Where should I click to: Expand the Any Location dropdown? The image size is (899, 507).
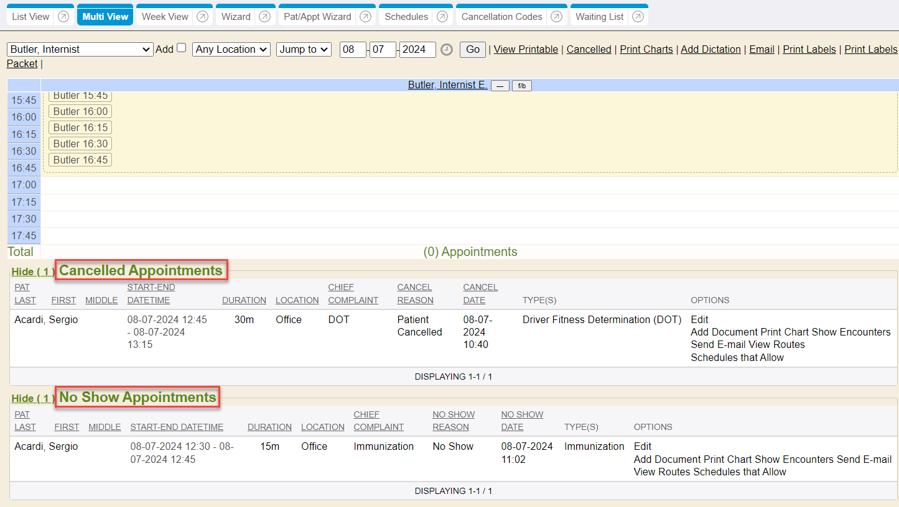click(231, 50)
